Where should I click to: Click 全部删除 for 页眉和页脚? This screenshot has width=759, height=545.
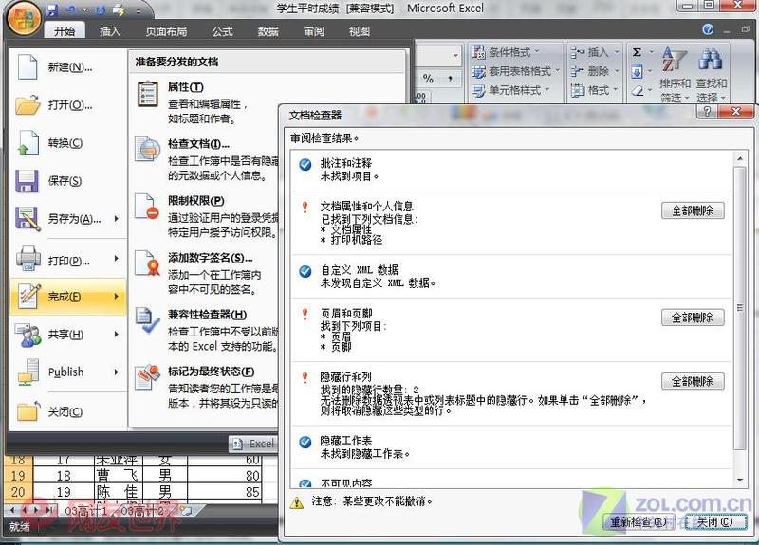(693, 318)
